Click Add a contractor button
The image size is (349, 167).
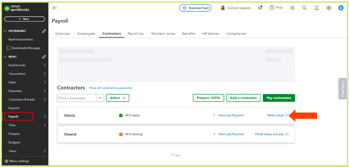pos(243,98)
